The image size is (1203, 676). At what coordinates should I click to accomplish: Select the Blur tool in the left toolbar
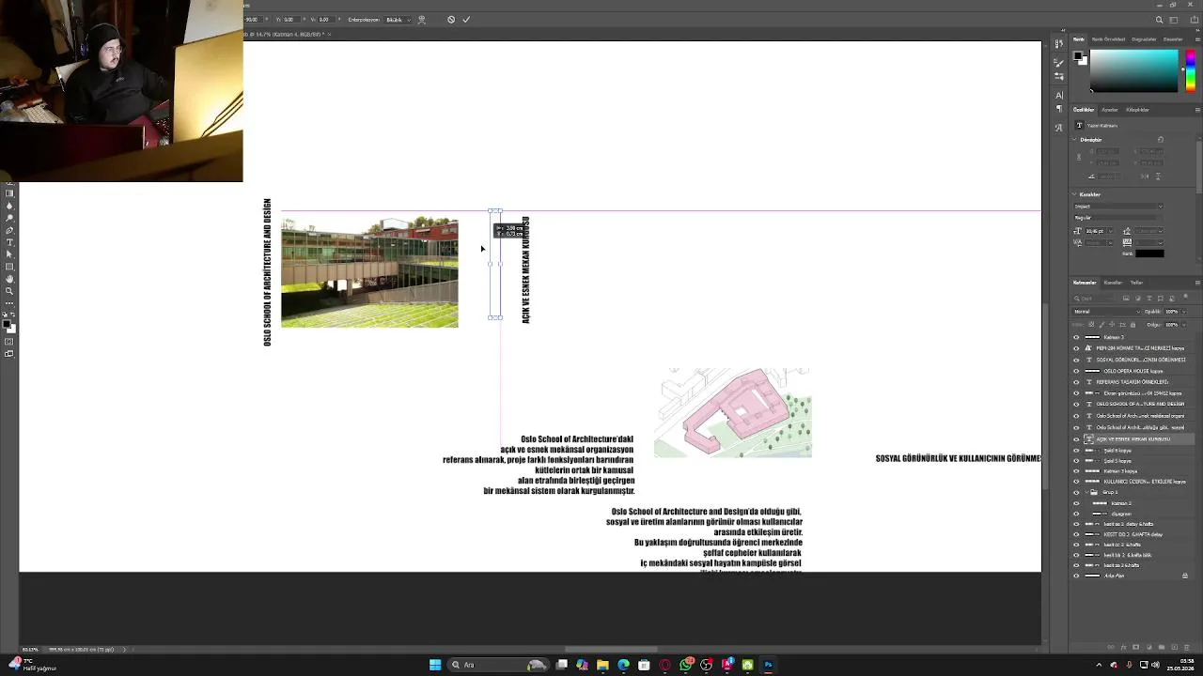[9, 206]
